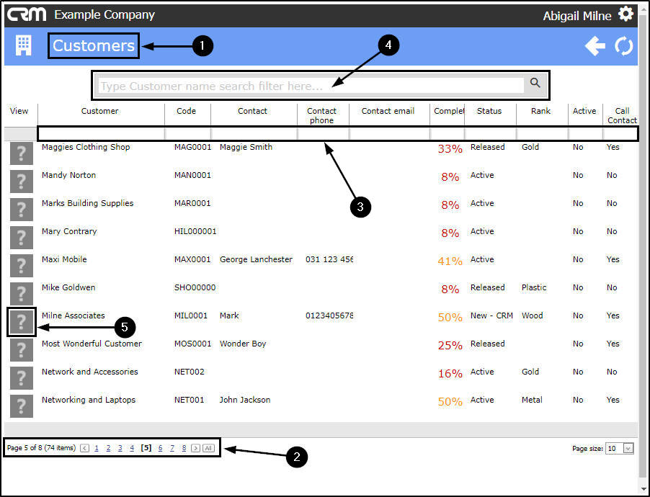Image resolution: width=650 pixels, height=497 pixels.
Task: View Networking and Laptops via question icon
Action: click(x=21, y=406)
